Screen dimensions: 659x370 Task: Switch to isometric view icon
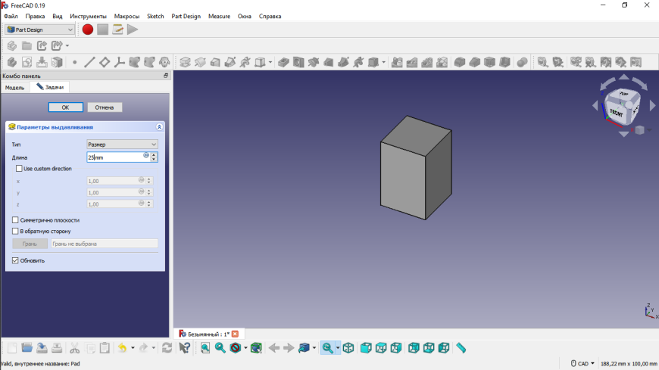click(348, 348)
